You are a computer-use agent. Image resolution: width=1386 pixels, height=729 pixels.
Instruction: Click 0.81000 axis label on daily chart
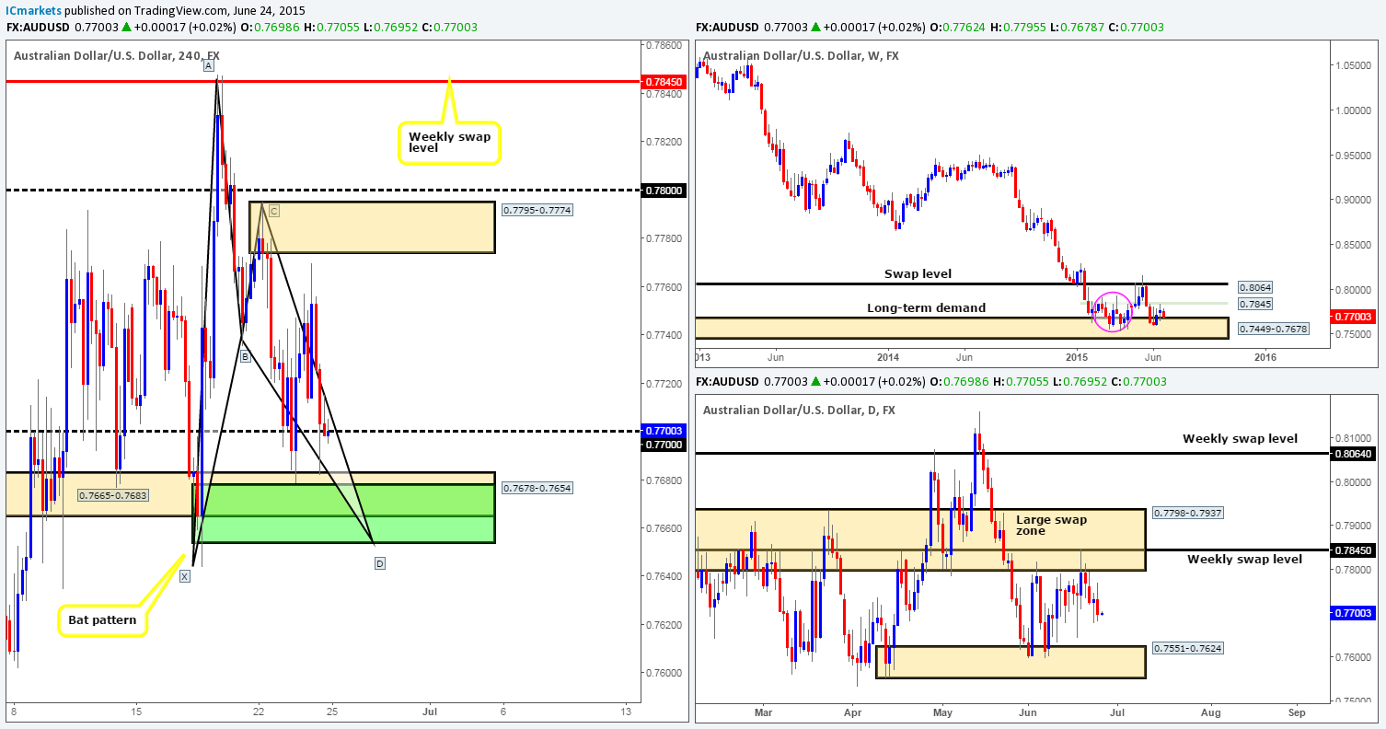tap(1352, 438)
